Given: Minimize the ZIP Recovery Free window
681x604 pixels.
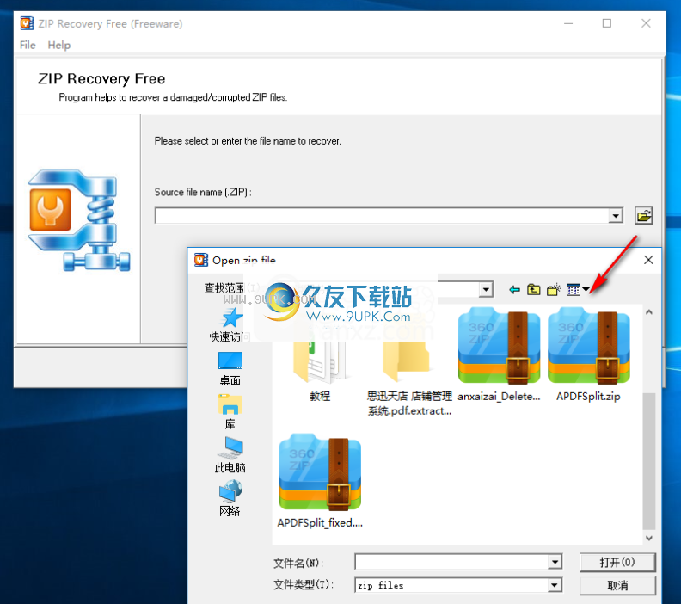Looking at the screenshot, I should (x=568, y=23).
